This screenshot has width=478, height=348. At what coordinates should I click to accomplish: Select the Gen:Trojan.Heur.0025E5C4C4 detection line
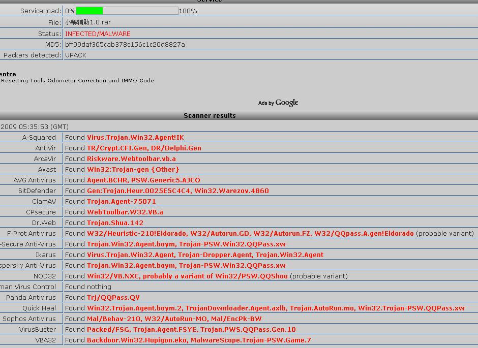(178, 191)
